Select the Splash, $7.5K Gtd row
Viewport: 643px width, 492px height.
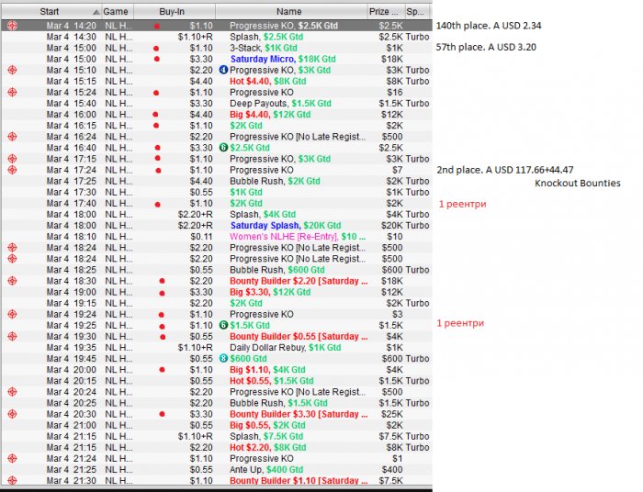[217, 436]
